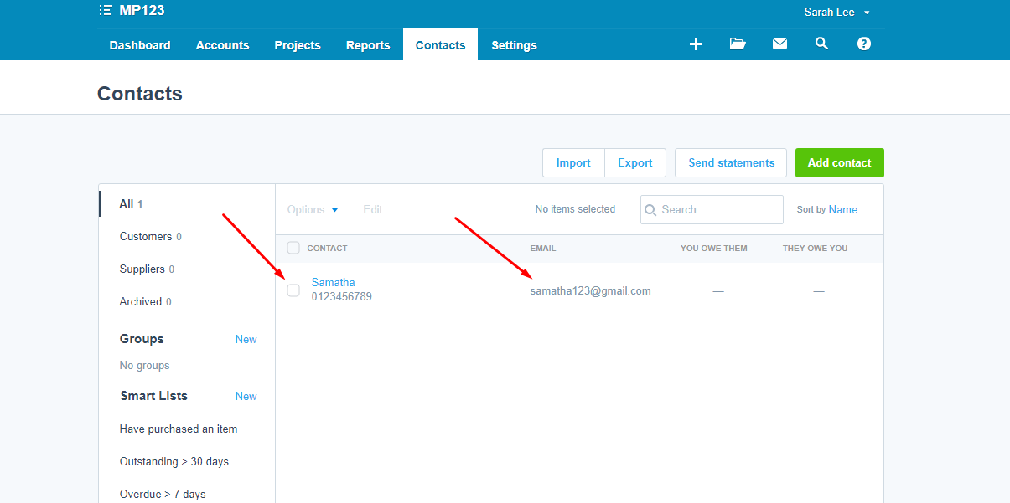Open the Settings menu

point(514,45)
